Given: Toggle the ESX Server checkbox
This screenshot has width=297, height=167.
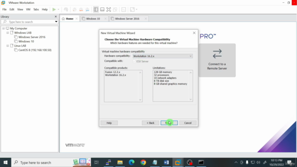Looking at the screenshot, I should [x=134, y=61].
